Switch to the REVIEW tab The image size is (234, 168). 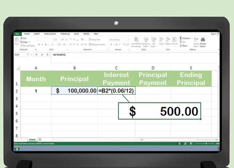(x=86, y=34)
